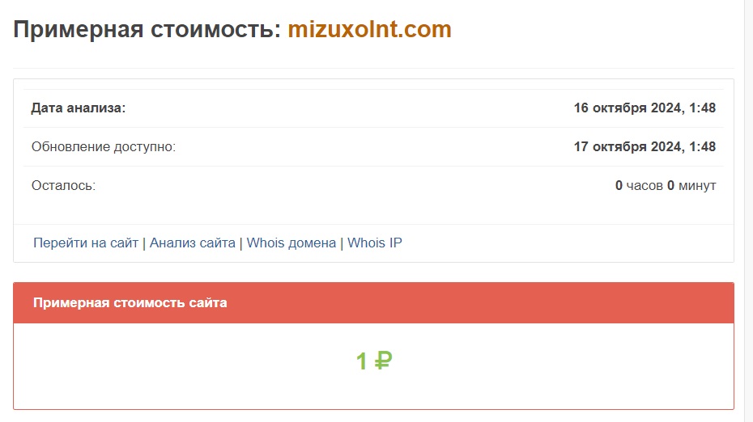Image resolution: width=753 pixels, height=422 pixels.
Task: Click the vertical scrollbar on the right edge
Action: coord(748,211)
